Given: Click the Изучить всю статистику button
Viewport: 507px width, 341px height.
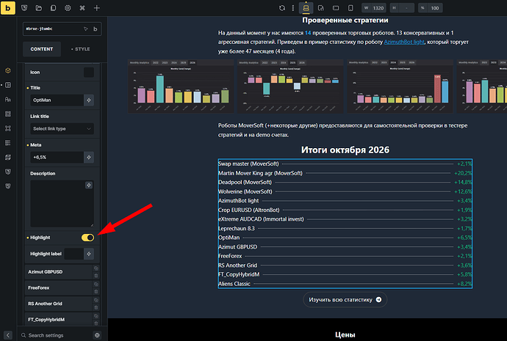Looking at the screenshot, I should [345, 300].
